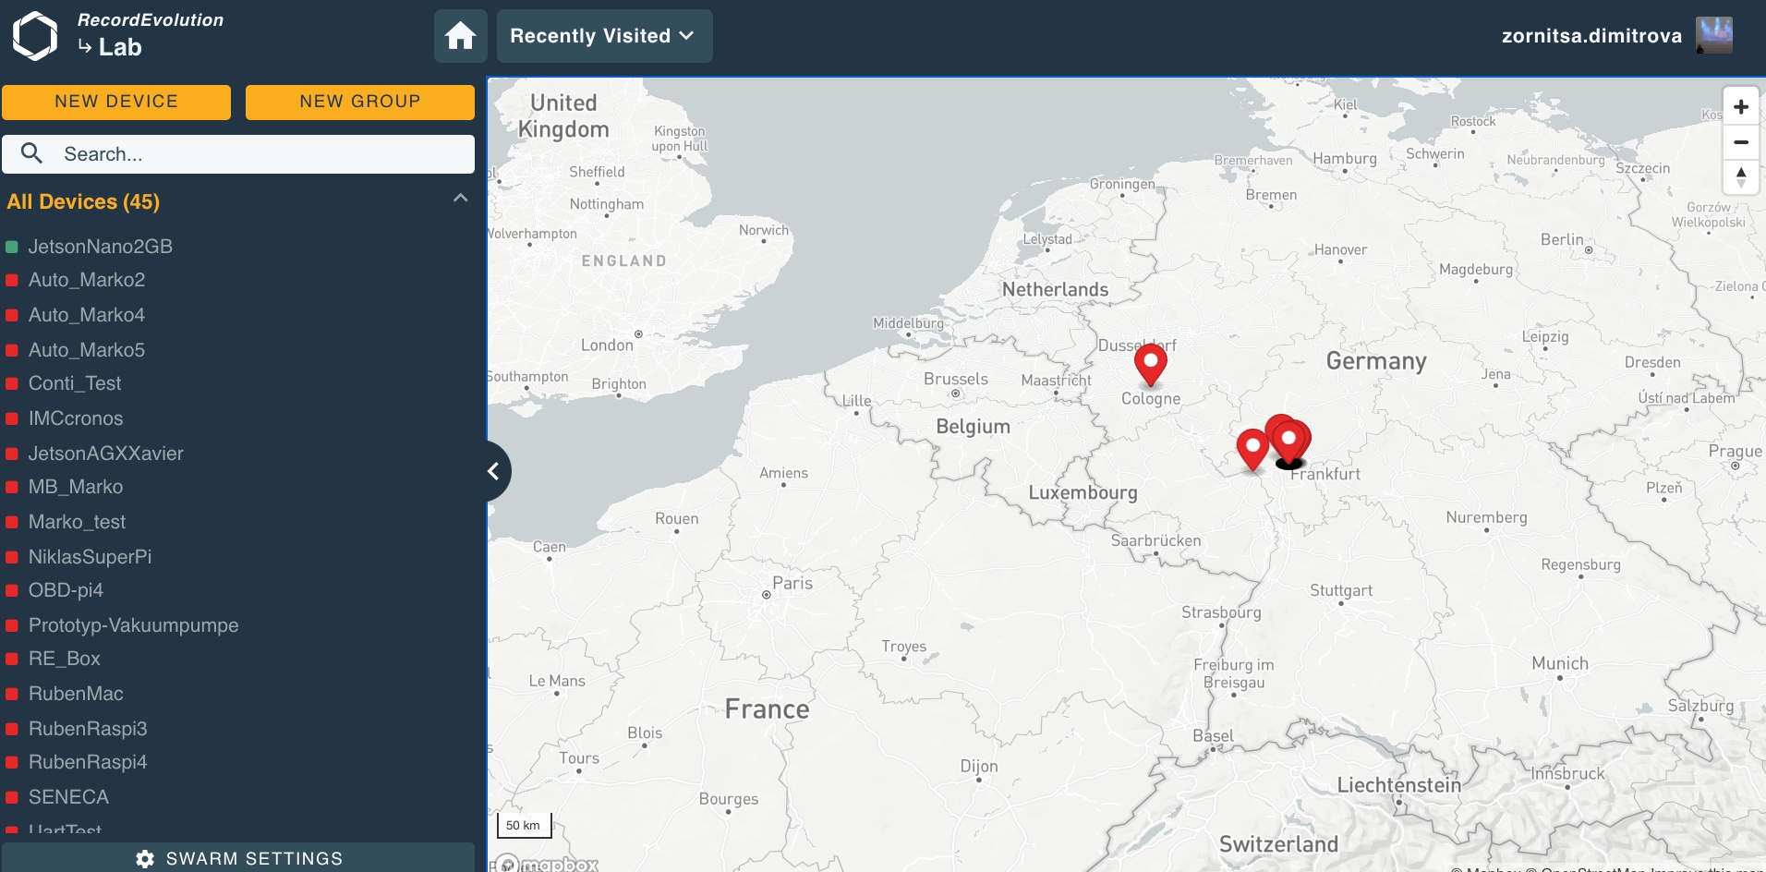Open the NiklasSuperPi device
1766x872 pixels.
point(90,557)
